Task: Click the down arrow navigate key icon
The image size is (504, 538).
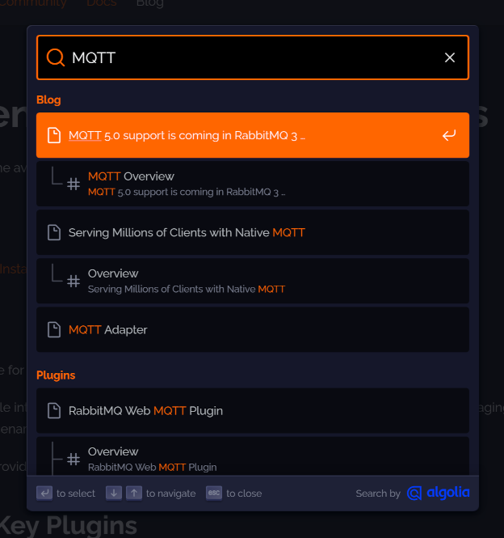Action: 114,493
